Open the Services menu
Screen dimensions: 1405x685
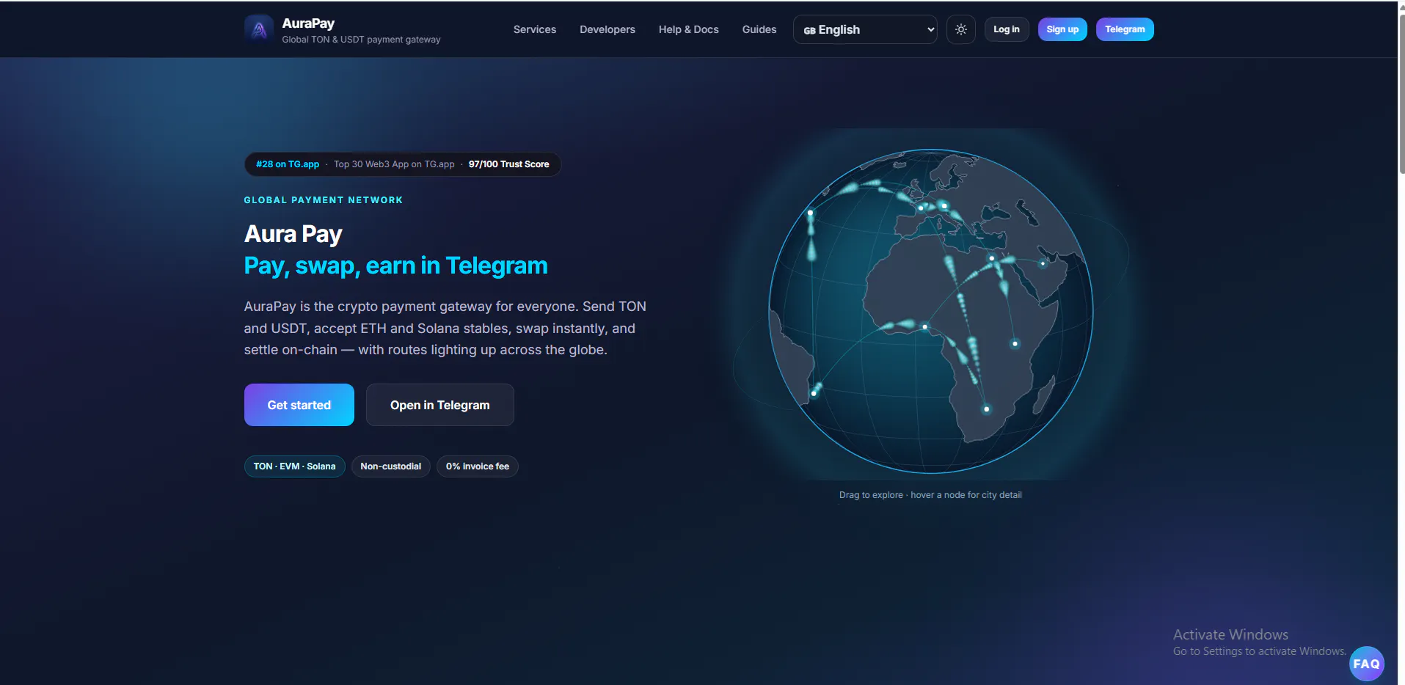[x=535, y=29]
